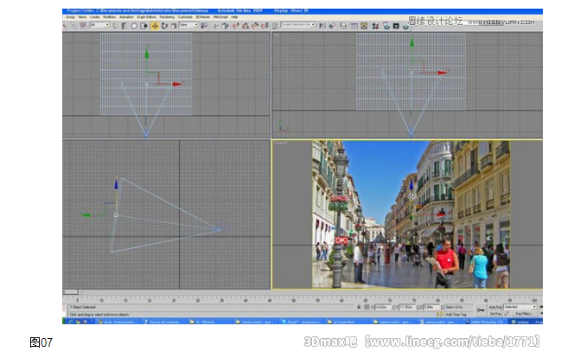Toggle the Auto Key button
This screenshot has height=358, width=574.
click(x=495, y=307)
